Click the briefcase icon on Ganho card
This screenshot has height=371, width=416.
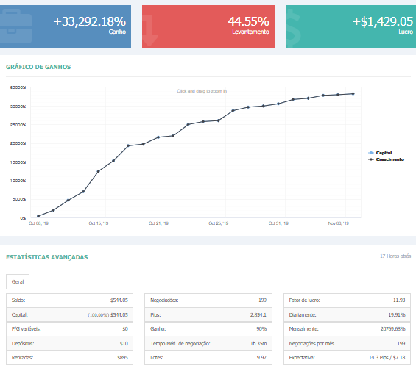[x=16, y=26]
